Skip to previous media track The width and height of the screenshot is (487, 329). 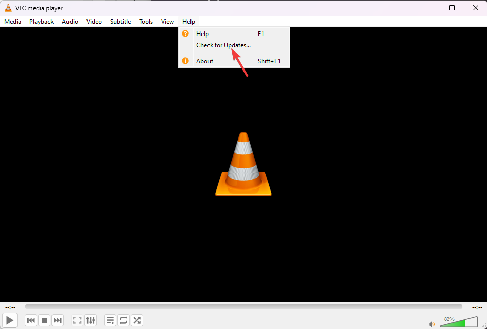31,320
